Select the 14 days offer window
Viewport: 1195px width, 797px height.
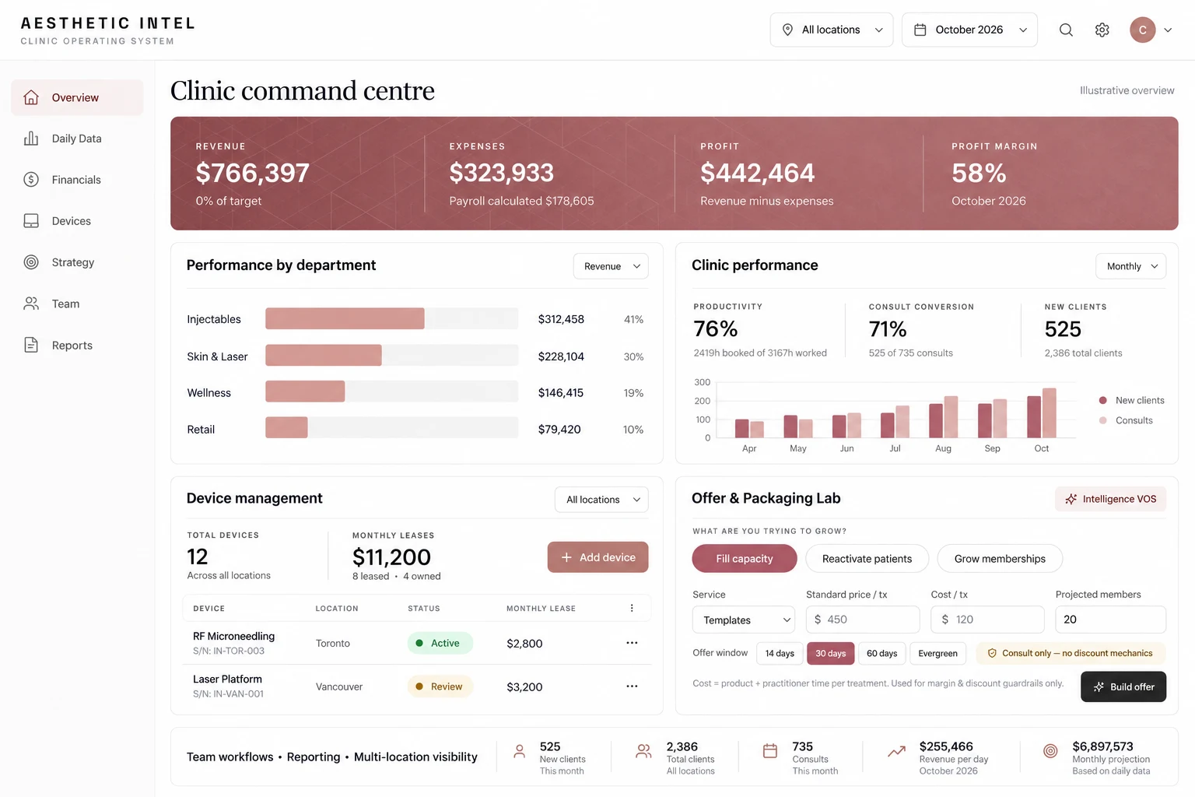click(780, 653)
